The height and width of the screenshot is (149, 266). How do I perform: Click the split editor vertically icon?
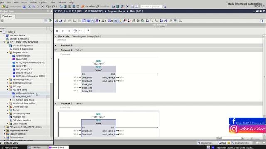[137, 7]
